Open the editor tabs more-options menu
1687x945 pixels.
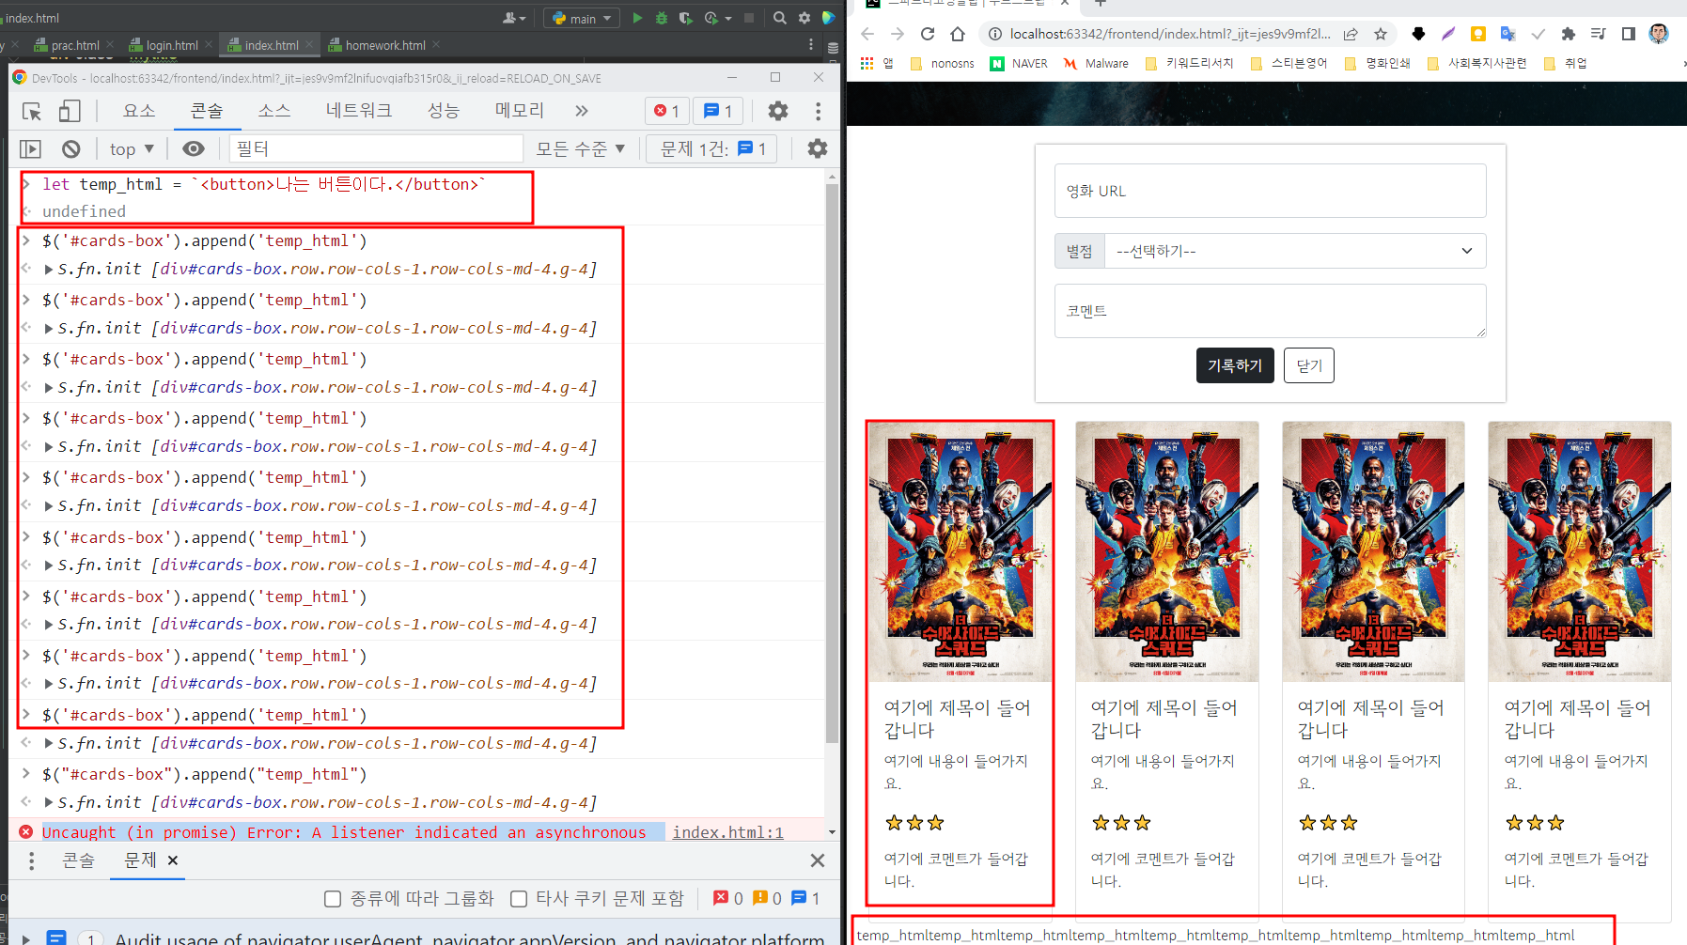pos(811,44)
